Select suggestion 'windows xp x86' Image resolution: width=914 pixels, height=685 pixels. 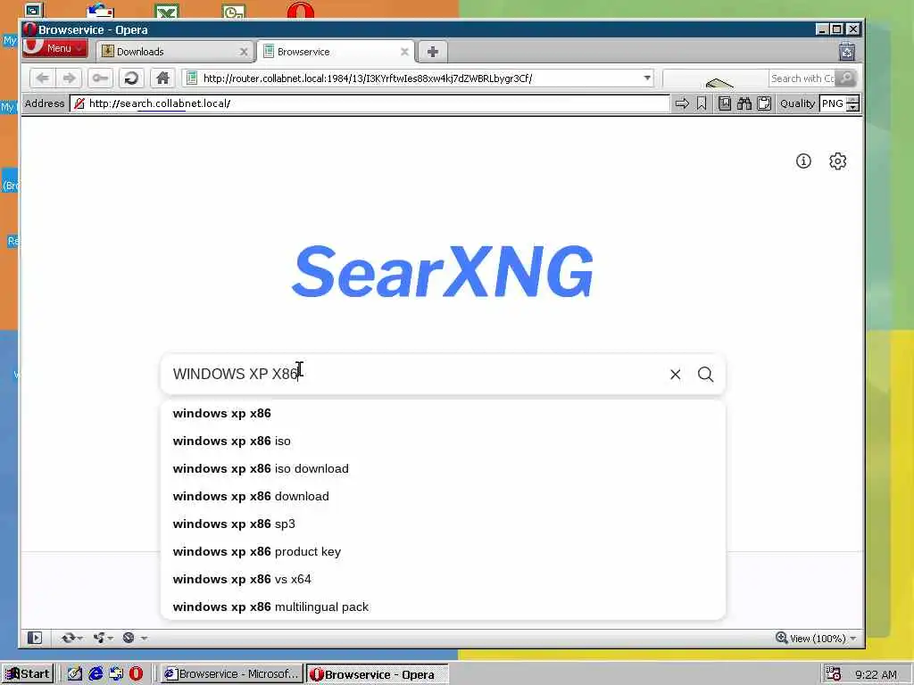(443, 414)
